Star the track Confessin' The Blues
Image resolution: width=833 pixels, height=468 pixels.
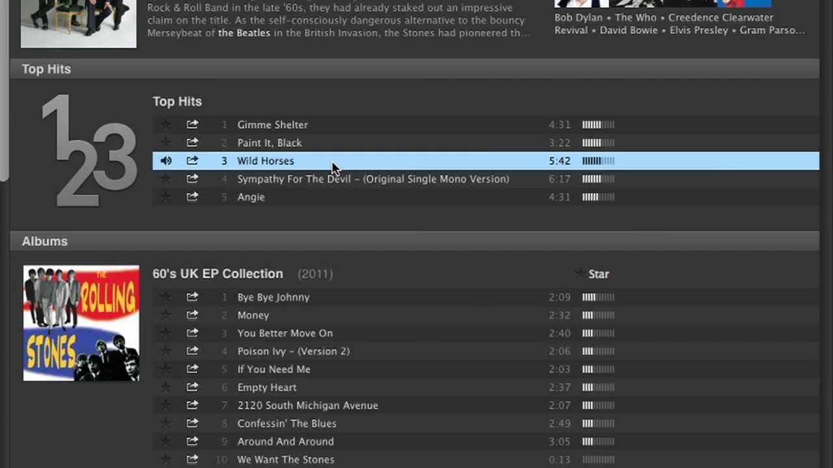[x=166, y=423]
